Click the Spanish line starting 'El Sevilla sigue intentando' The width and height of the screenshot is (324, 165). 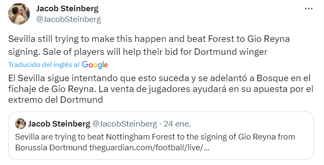pos(159,78)
